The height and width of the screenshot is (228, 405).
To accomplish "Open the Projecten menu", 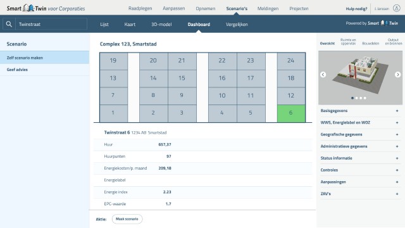I will 299,8.
